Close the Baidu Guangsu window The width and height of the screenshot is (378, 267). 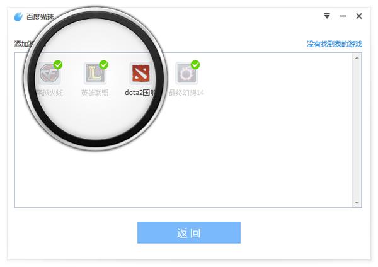click(x=359, y=16)
